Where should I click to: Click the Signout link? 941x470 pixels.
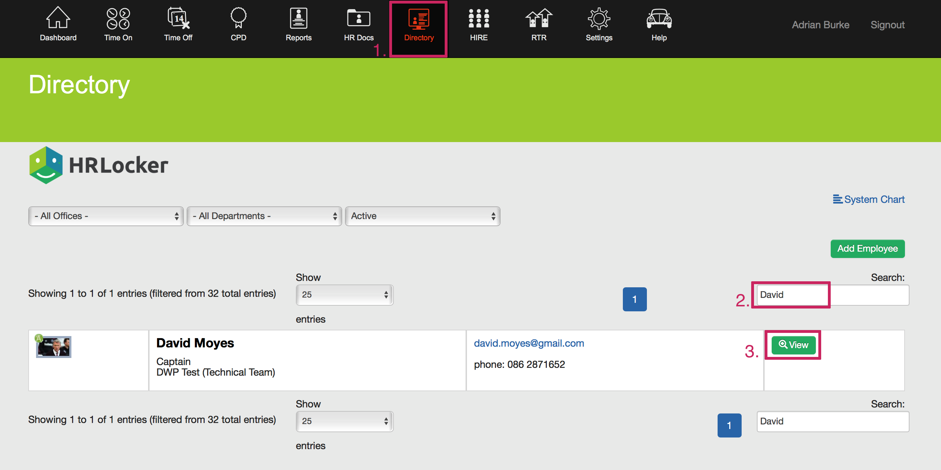(x=887, y=25)
